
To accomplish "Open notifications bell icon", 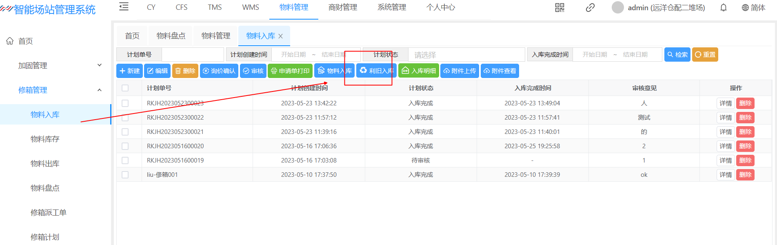I will click(x=723, y=8).
